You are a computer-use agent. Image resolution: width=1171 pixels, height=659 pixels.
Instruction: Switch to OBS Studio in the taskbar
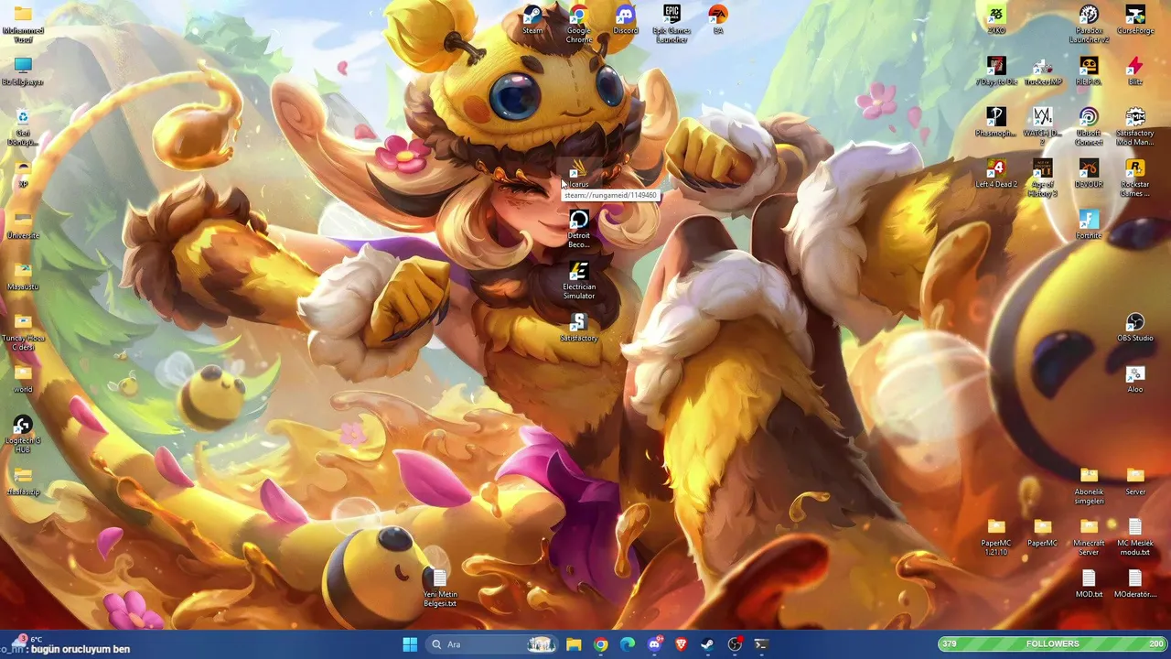pos(735,644)
